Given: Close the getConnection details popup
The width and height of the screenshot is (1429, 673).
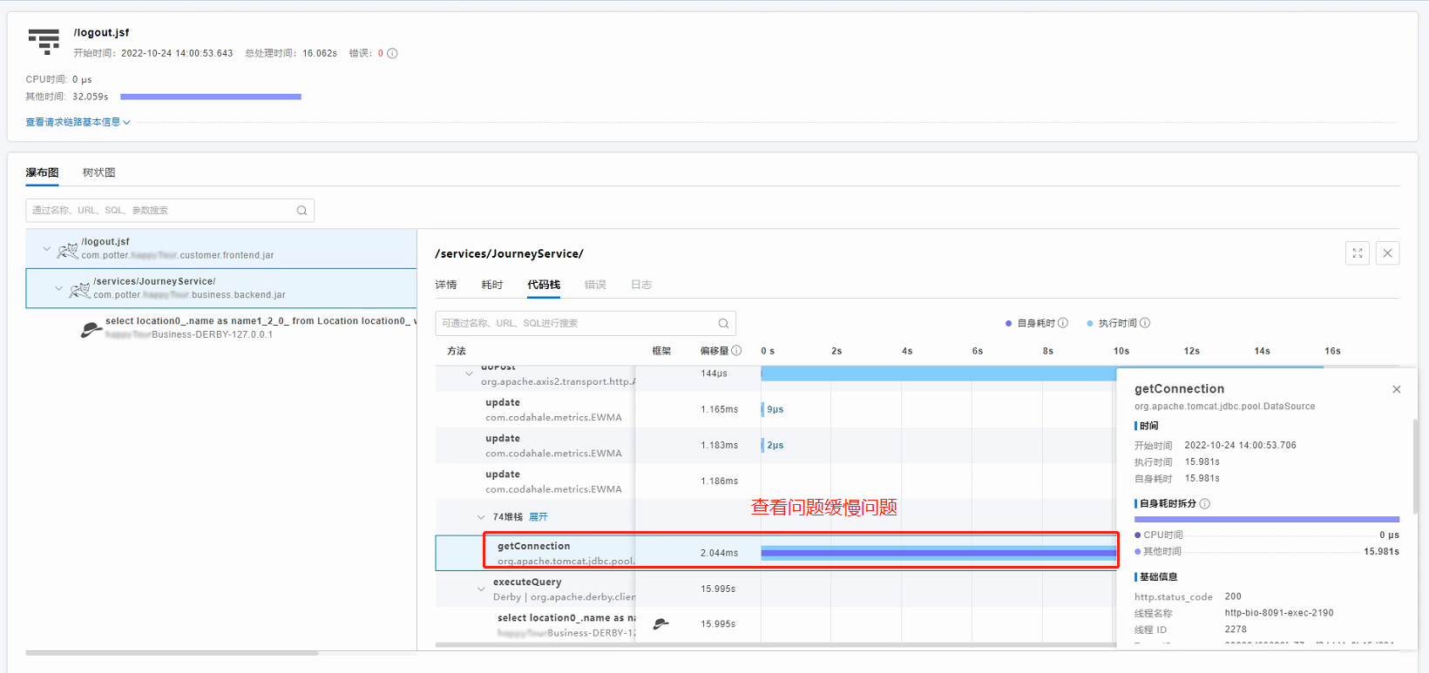Looking at the screenshot, I should pos(1396,389).
